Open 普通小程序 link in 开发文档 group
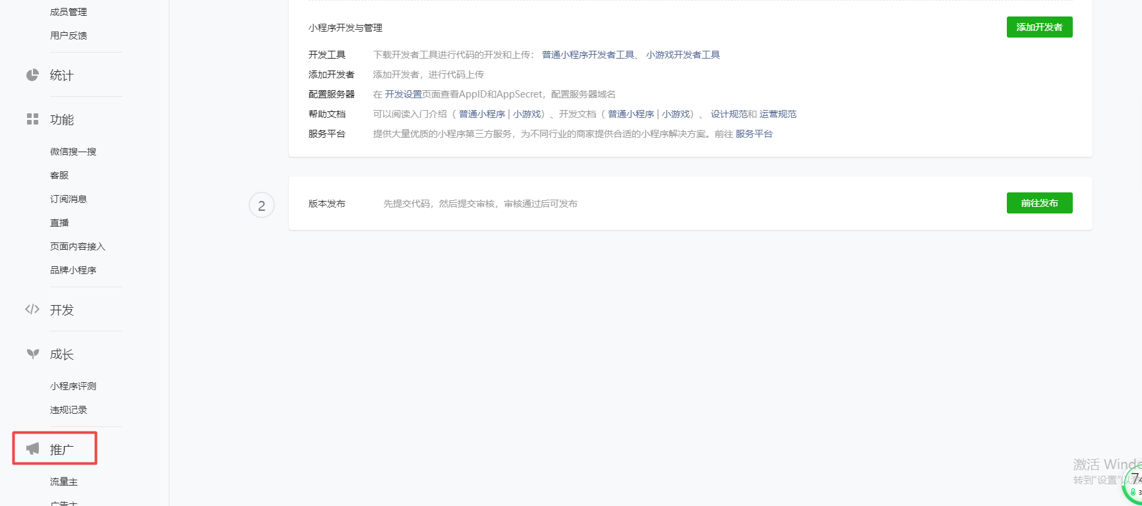The image size is (1142, 506). pos(631,114)
